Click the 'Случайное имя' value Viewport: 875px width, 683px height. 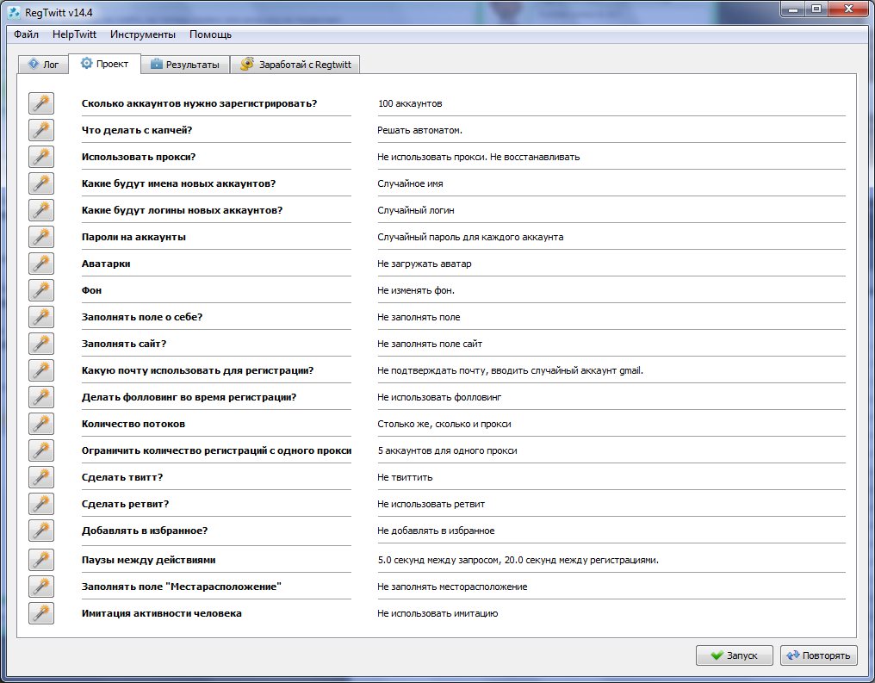(410, 184)
